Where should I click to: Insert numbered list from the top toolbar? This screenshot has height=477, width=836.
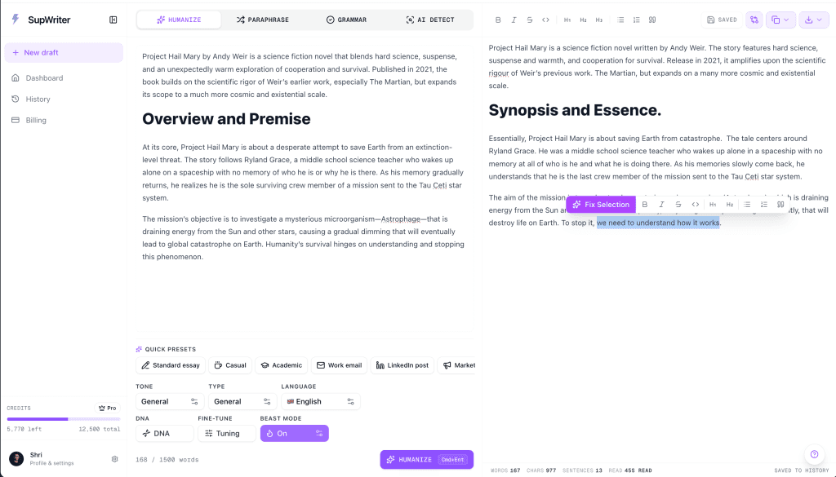(x=636, y=20)
